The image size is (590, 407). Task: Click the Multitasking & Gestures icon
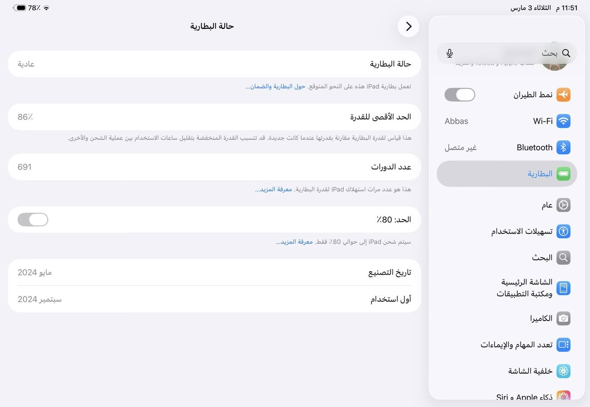tap(563, 345)
